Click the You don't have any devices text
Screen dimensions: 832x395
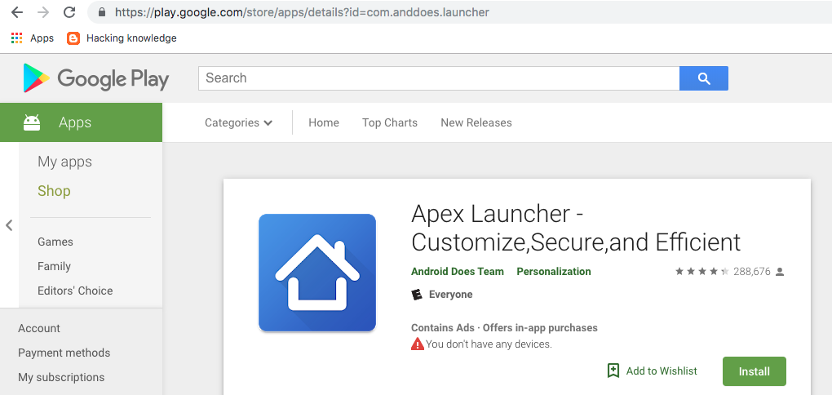pyautogui.click(x=489, y=344)
